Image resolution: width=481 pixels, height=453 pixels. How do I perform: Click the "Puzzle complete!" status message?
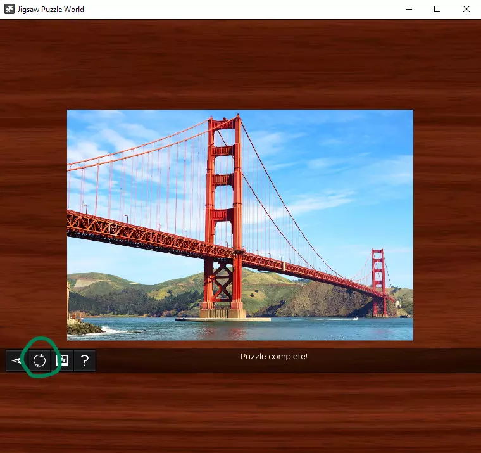273,357
